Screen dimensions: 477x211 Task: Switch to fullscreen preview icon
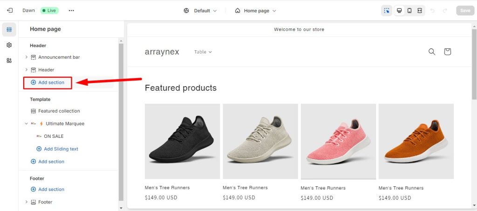[x=420, y=11]
